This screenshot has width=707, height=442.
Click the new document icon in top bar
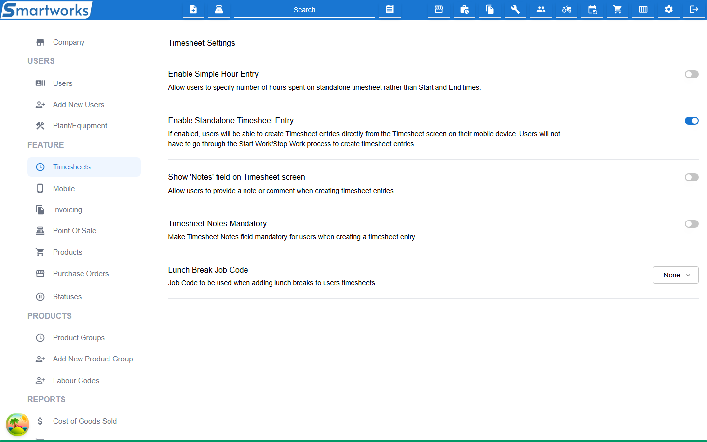(x=193, y=9)
